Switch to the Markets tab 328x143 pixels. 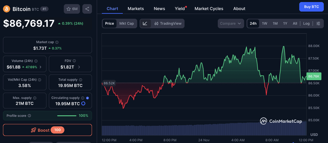135,8
